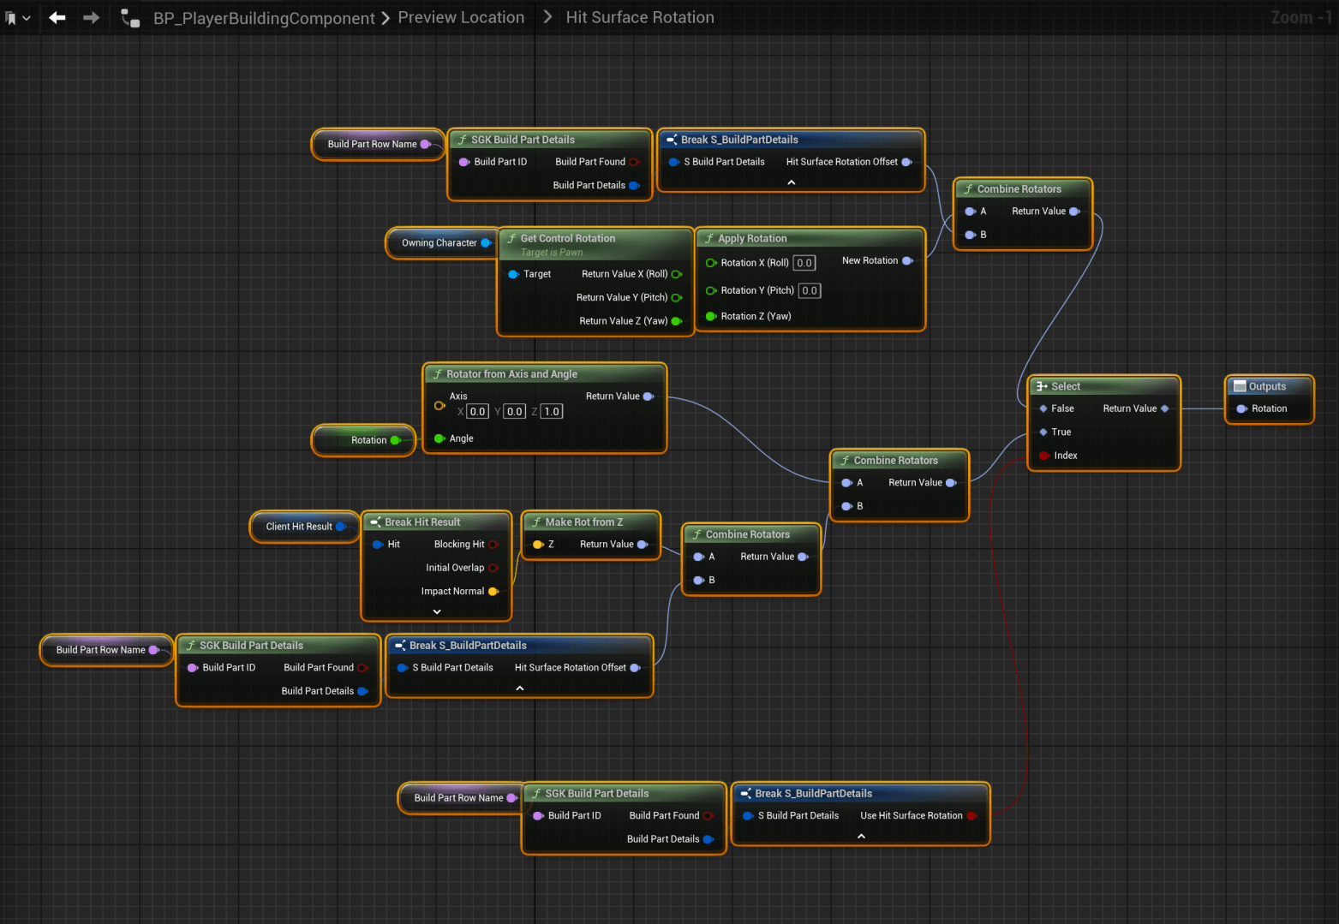Click the Axis X value field

pyautogui.click(x=477, y=412)
